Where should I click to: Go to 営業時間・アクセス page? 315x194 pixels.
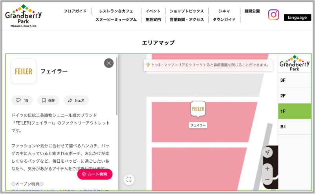point(187,20)
